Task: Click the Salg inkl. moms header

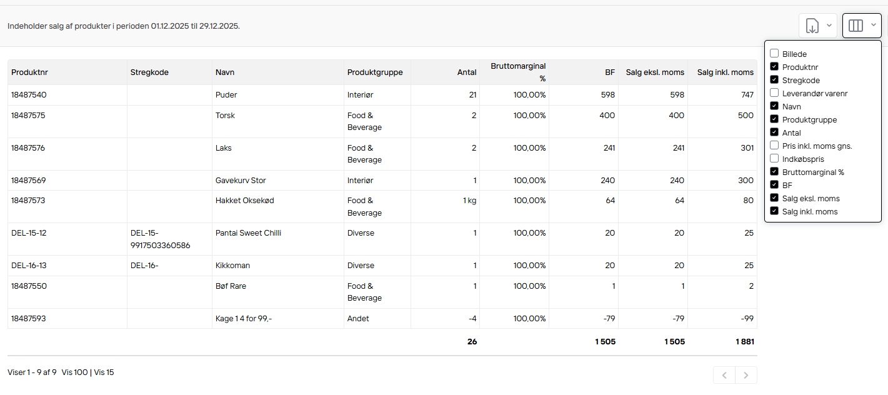Action: pyautogui.click(x=725, y=72)
